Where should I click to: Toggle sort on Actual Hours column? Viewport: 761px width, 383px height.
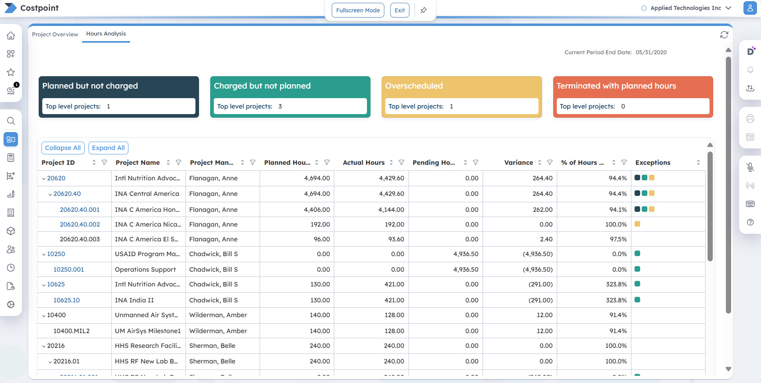(391, 162)
